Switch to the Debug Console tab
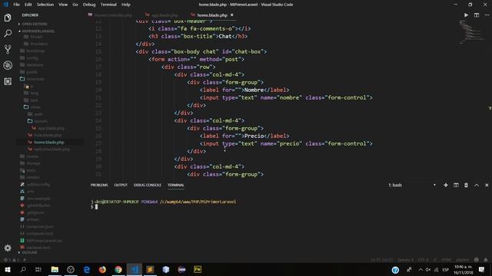This screenshot has height=276, width=492. click(x=148, y=185)
